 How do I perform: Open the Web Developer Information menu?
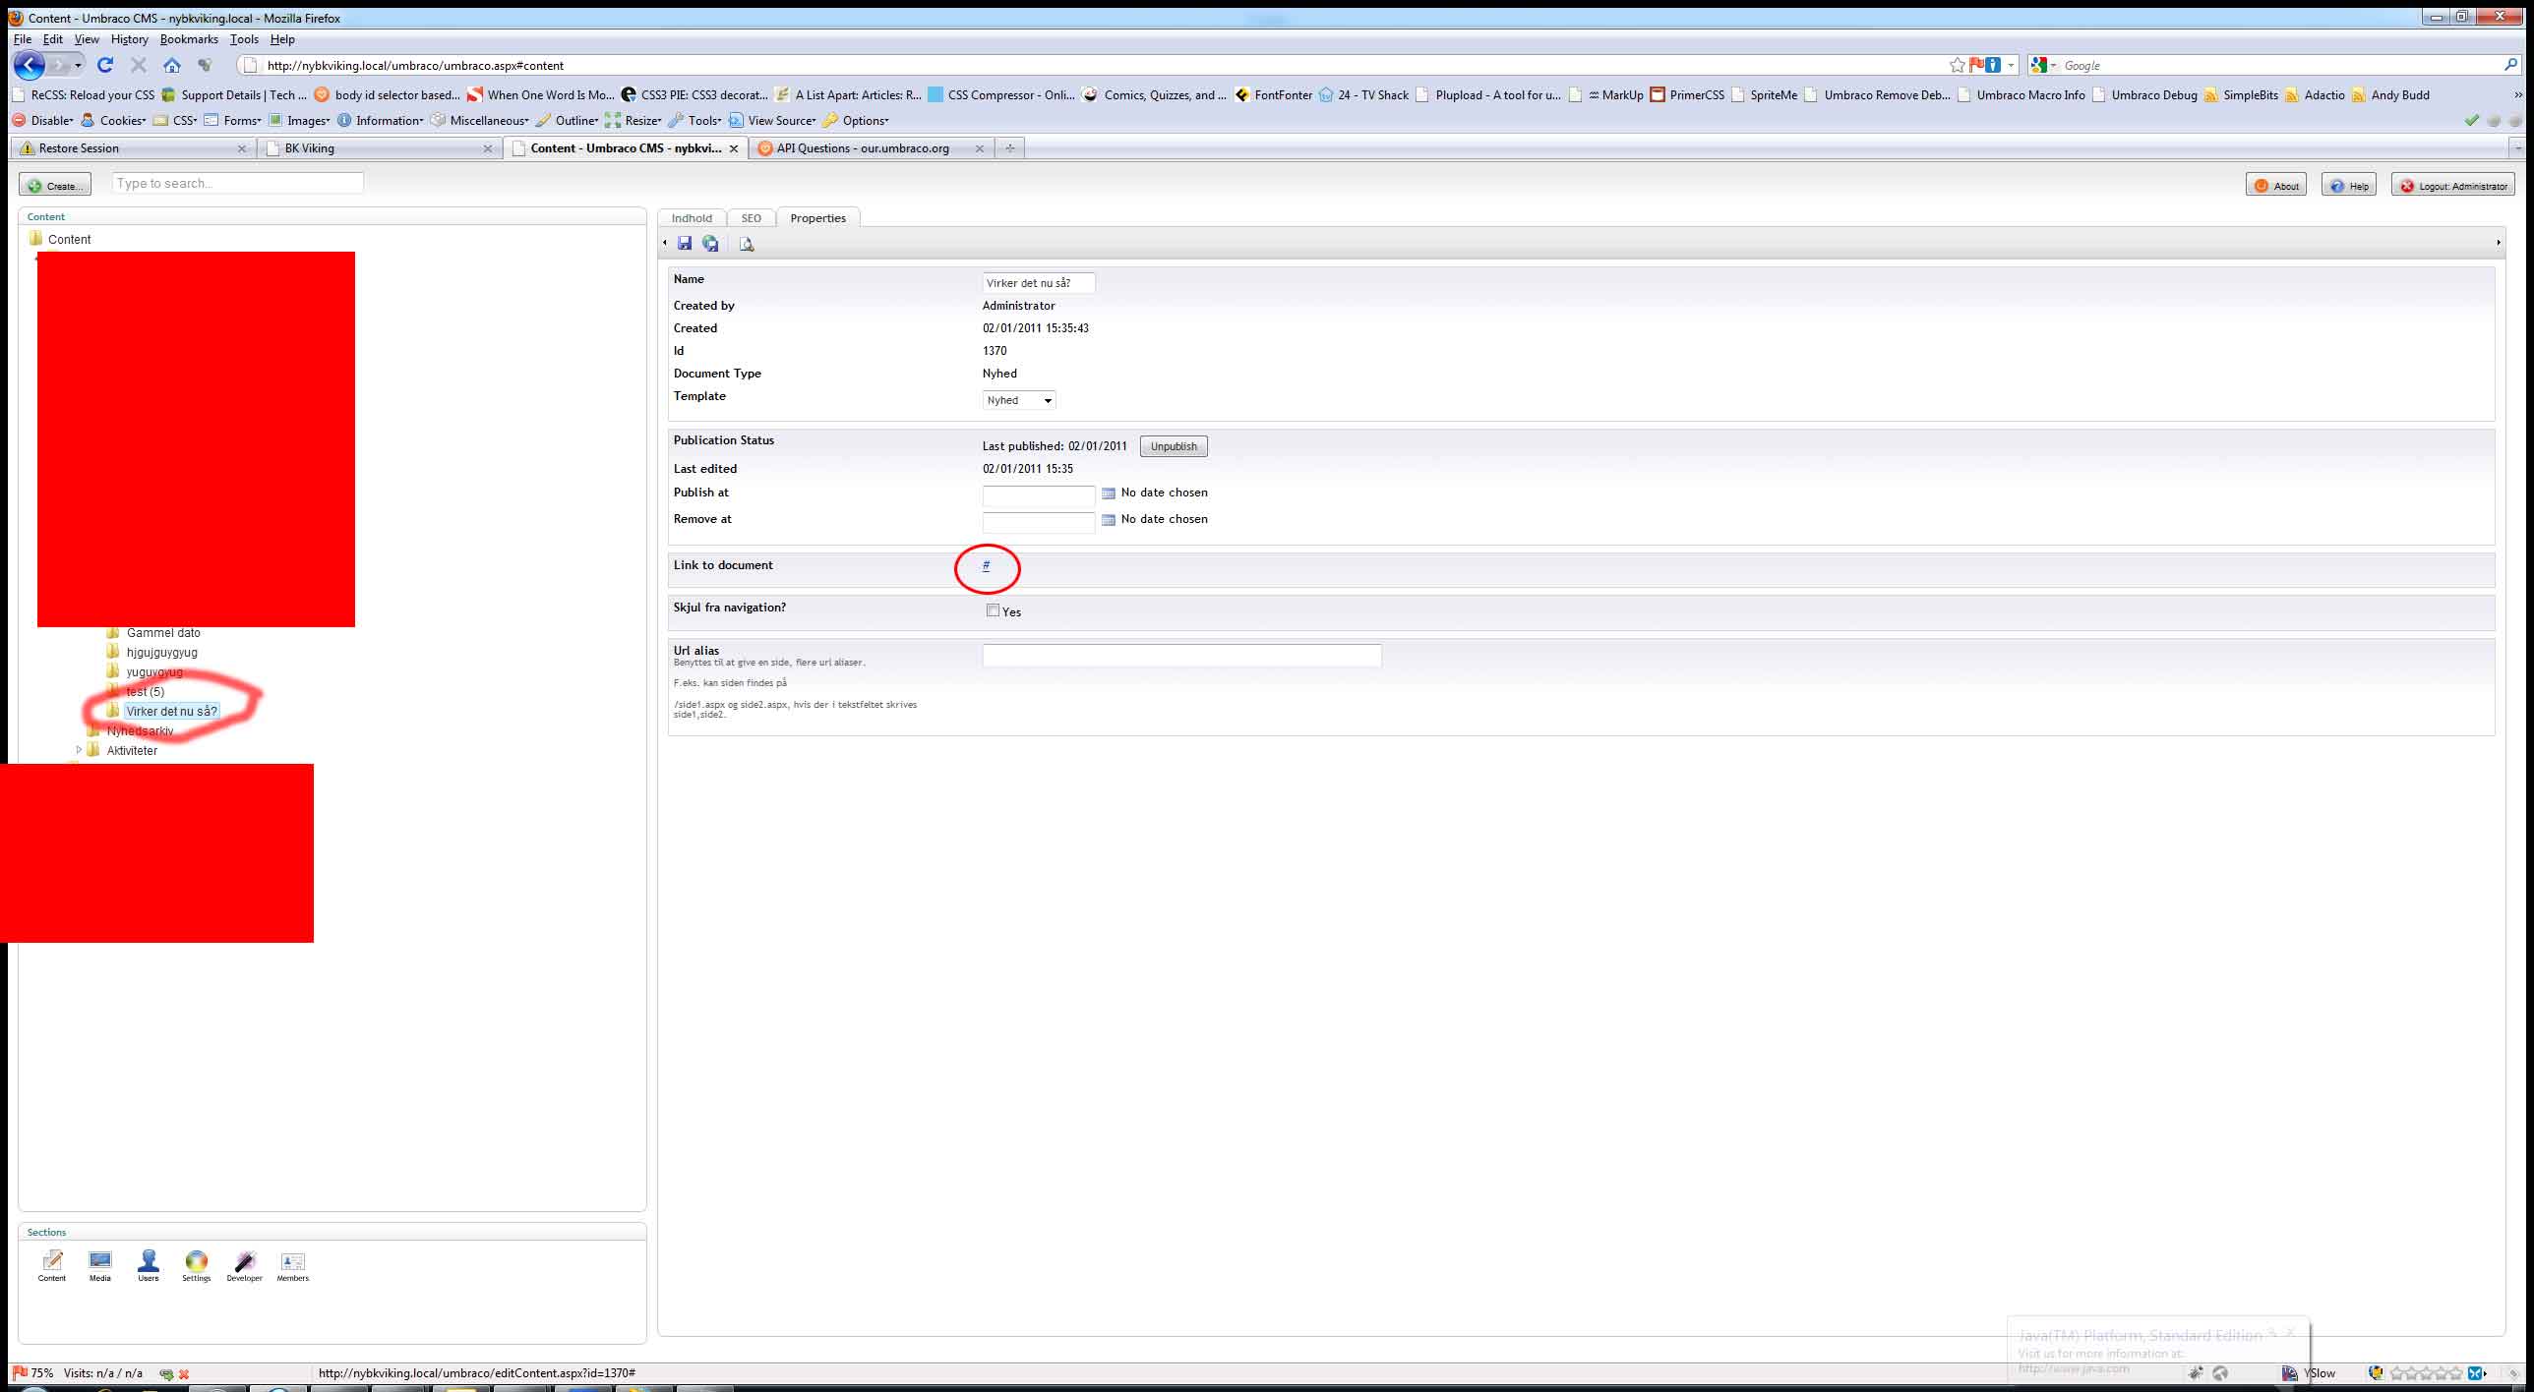(x=381, y=120)
